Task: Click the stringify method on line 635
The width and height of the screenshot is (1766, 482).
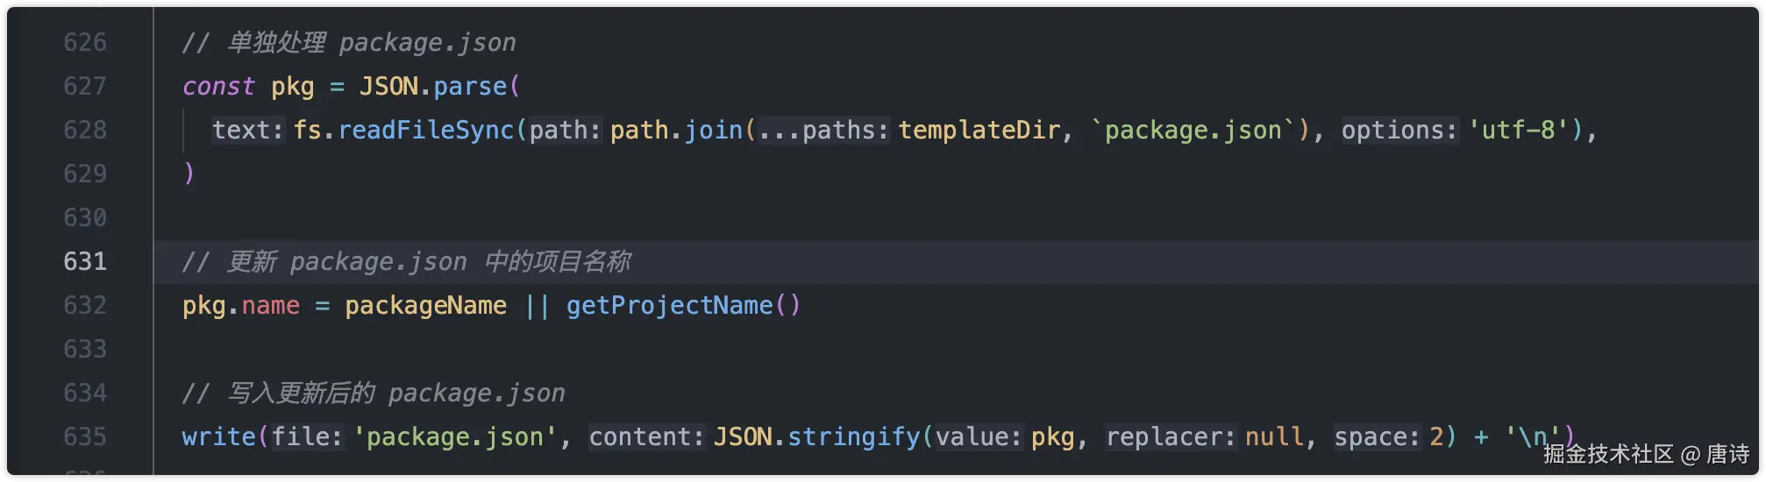Action: [x=853, y=436]
